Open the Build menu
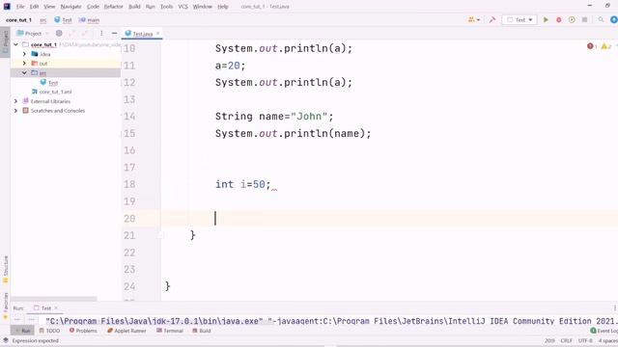This screenshot has height=347, width=618. pos(134,7)
